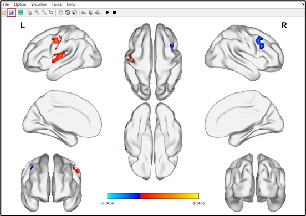The image size is (306, 216).
Task: Select the anterior frontal brain view
Action: [x=51, y=183]
